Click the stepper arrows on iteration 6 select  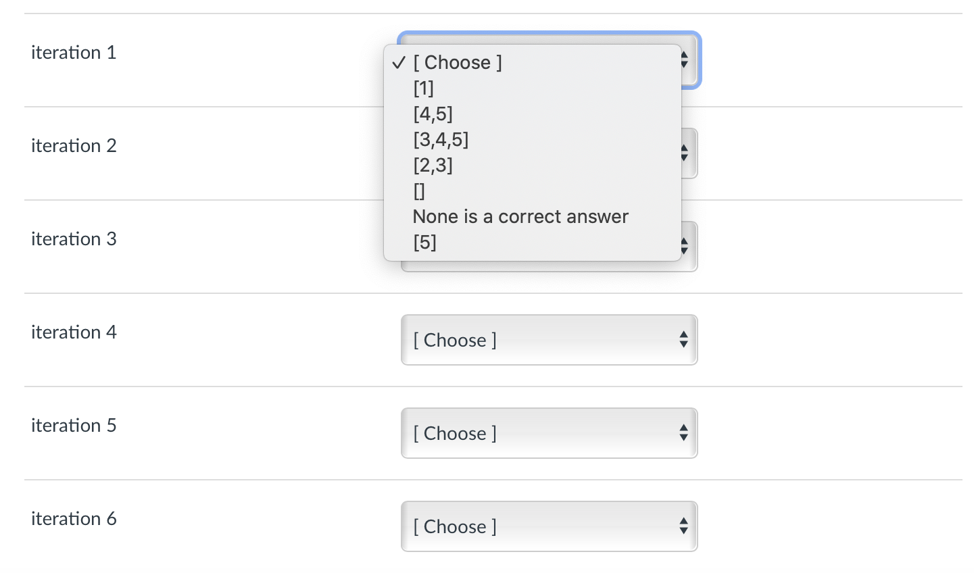coord(685,526)
